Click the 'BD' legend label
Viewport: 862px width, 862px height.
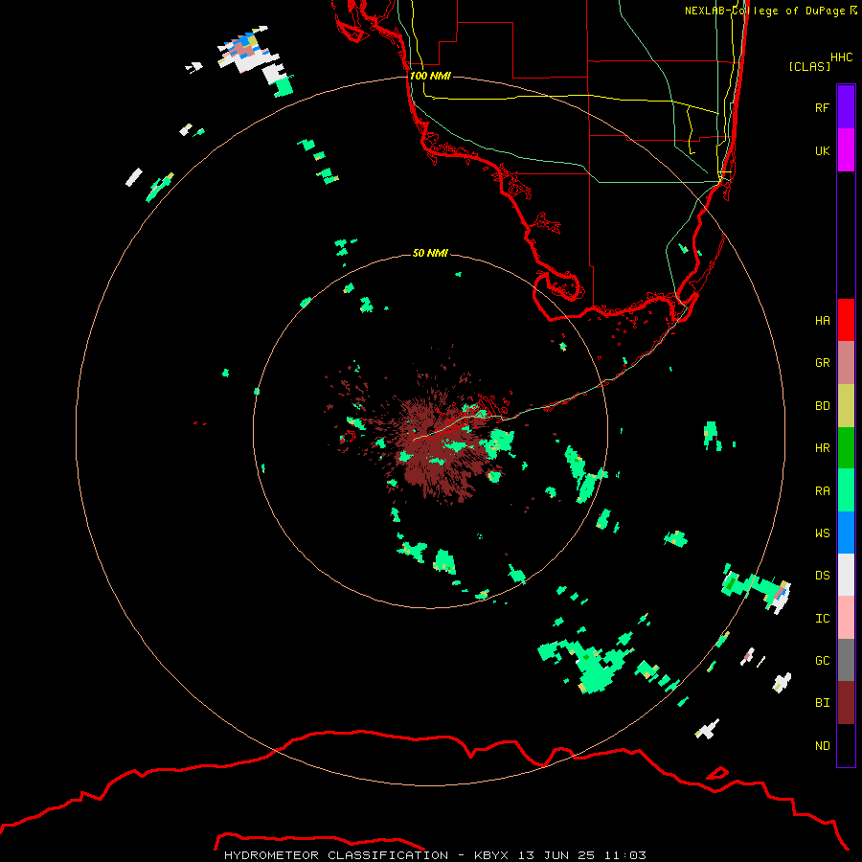coord(822,406)
